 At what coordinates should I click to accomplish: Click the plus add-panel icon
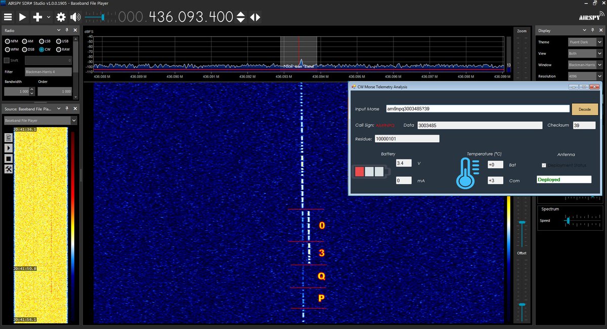(37, 17)
